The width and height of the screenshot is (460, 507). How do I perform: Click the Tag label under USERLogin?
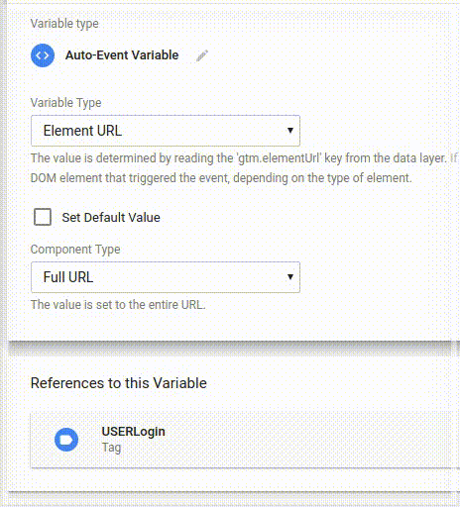tap(111, 448)
